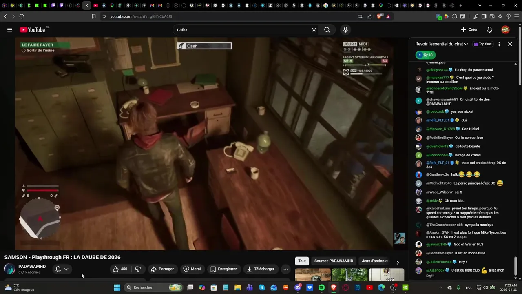Close the chat replay panel

pos(510,44)
